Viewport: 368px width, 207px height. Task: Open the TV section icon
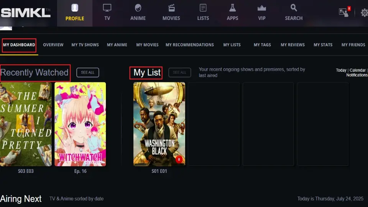pos(107,8)
